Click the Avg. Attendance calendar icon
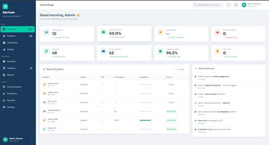The height and width of the screenshot is (145, 269). pyautogui.click(x=104, y=32)
